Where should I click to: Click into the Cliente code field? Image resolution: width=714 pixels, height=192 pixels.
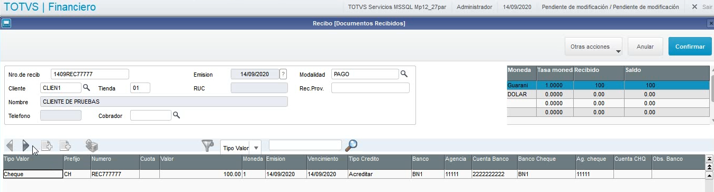click(61, 87)
